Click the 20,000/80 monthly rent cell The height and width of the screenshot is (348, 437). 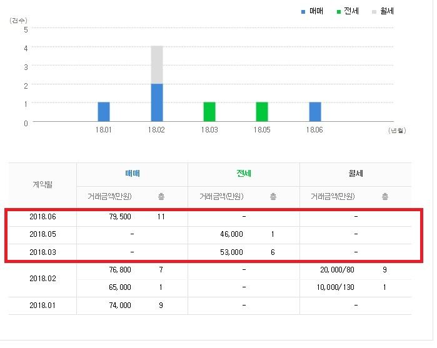tap(337, 270)
